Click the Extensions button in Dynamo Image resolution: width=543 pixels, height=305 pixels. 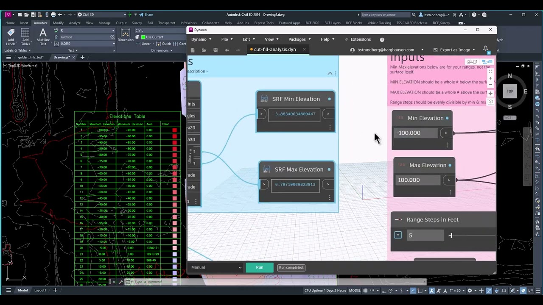358,39
